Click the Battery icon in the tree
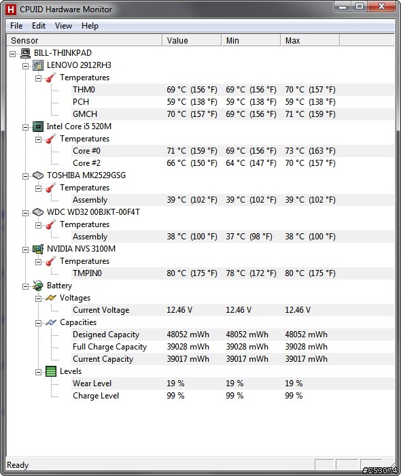 38,286
